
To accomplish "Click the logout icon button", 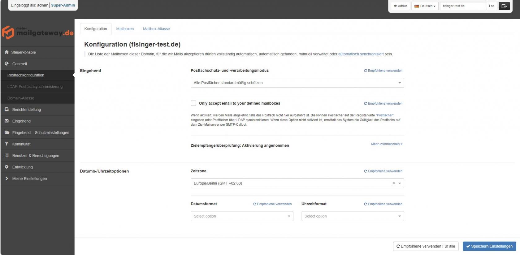I will (504, 6).
